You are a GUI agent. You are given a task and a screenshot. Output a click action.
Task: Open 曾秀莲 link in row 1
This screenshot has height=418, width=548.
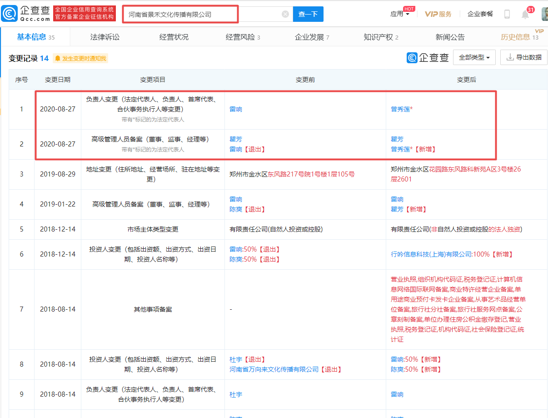(400, 109)
